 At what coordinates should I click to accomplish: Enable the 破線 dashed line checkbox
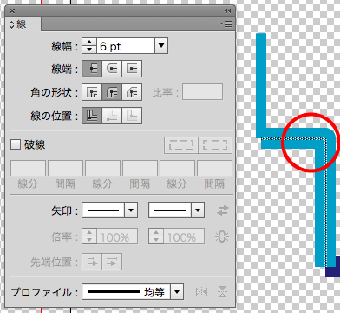click(x=16, y=144)
